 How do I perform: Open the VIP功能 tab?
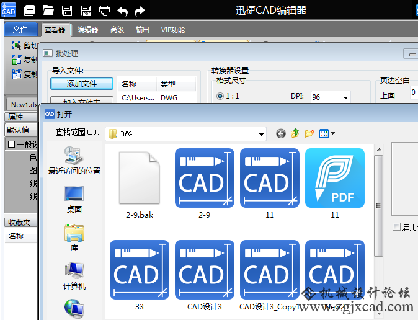(x=173, y=30)
